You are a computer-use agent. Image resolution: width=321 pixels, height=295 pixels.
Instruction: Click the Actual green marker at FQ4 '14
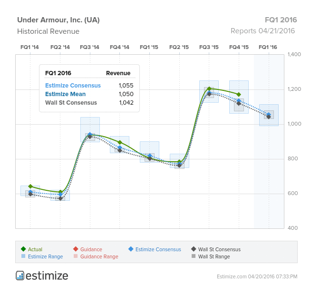120,142
